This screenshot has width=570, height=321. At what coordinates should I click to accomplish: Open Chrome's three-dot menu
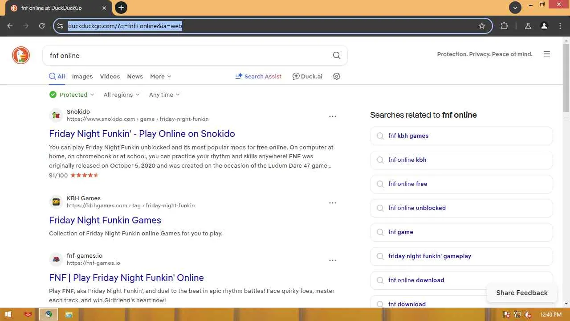(560, 26)
